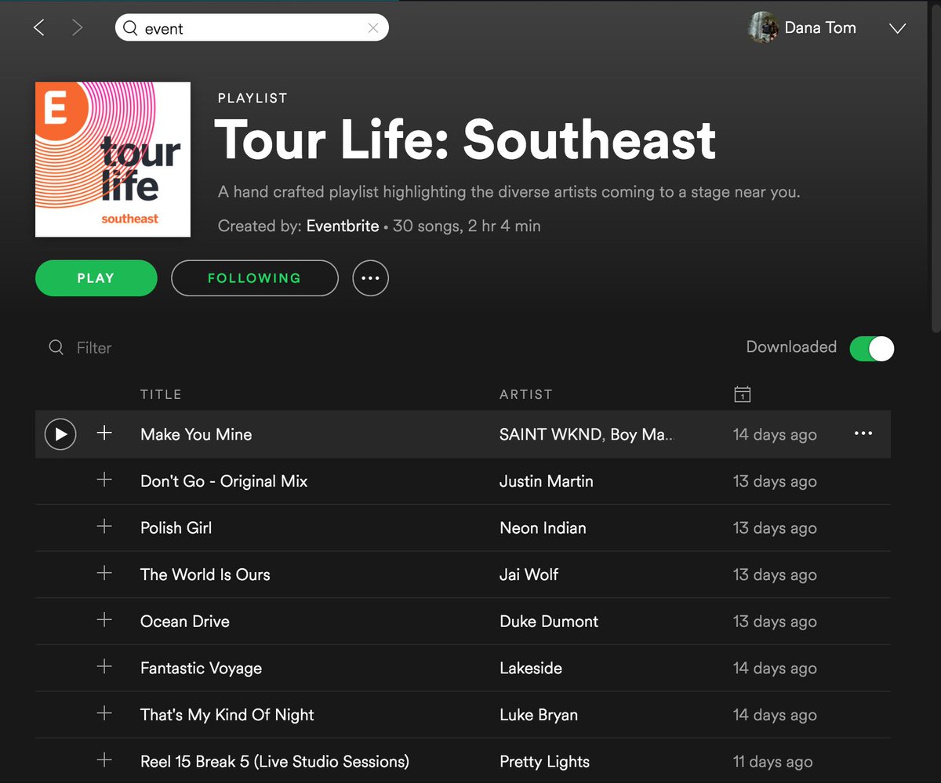The image size is (941, 783).
Task: Select the Make You Mine title
Action: pos(196,435)
